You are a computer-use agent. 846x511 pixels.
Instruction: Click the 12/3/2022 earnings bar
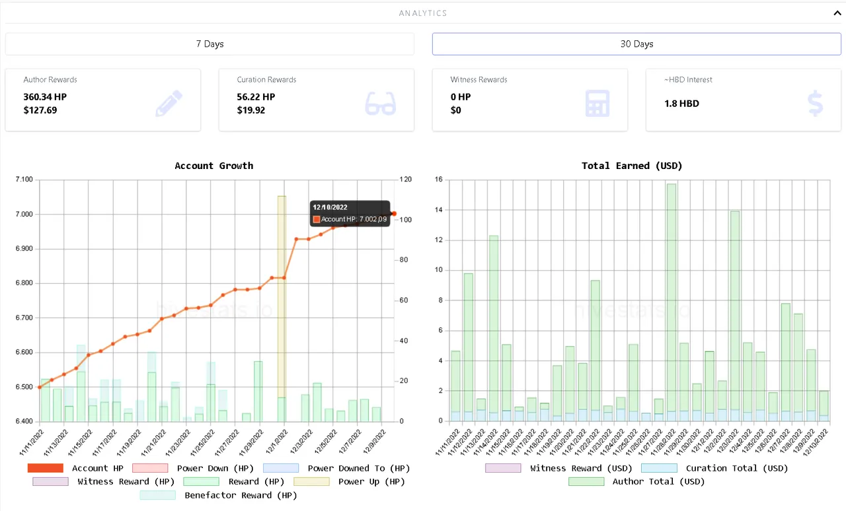pyautogui.click(x=735, y=310)
